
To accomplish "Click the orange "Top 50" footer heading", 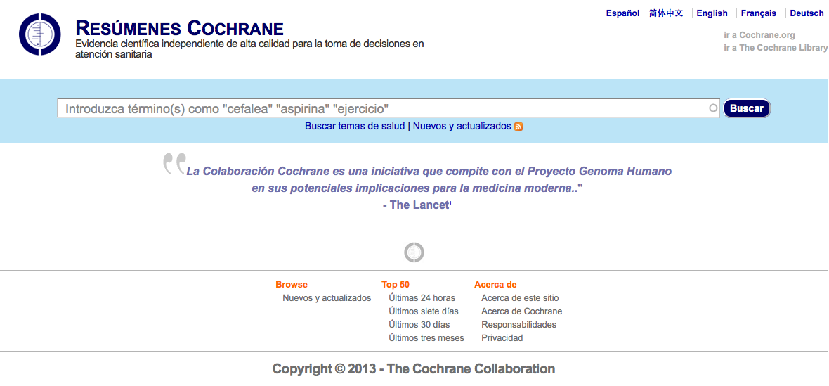I will click(396, 285).
